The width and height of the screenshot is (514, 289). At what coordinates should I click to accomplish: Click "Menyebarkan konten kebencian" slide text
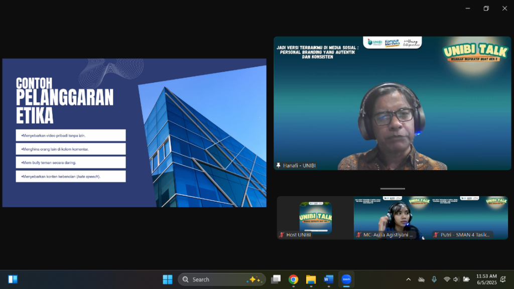click(61, 177)
